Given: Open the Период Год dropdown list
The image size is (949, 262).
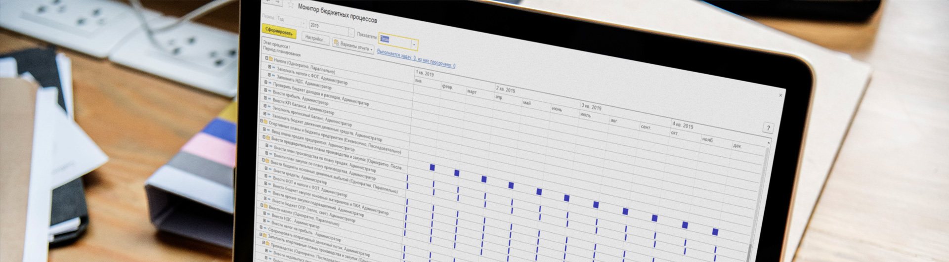Looking at the screenshot, I should click(304, 23).
